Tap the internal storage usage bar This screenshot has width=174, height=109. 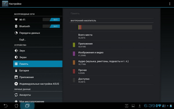(x=115, y=27)
